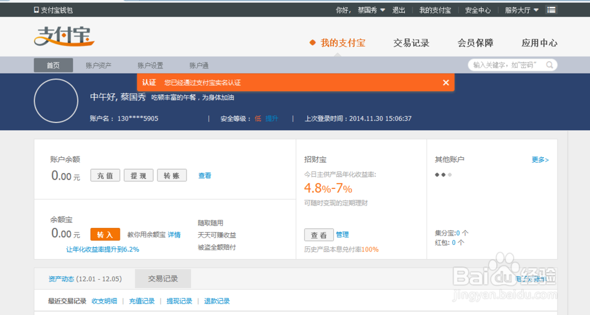590x315 pixels.
Task: Click the search magnifier icon
Action: [549, 65]
